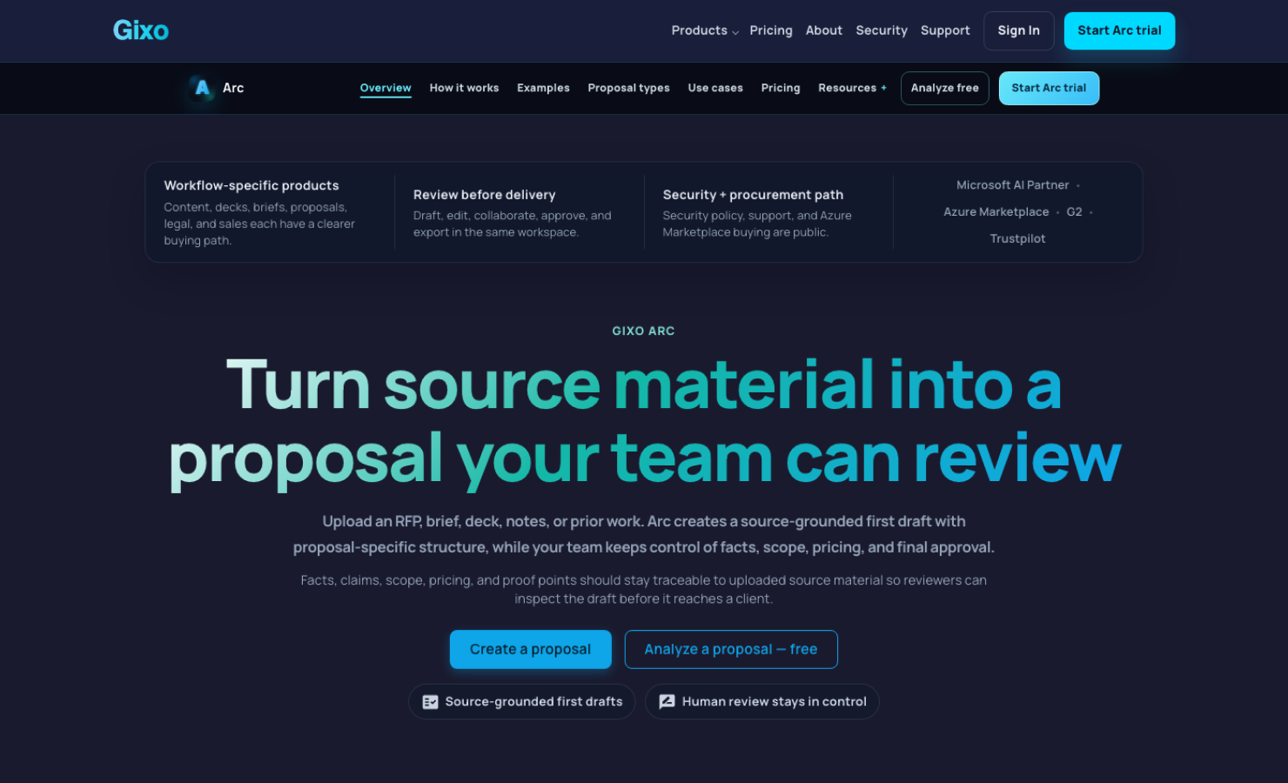Start Arc trial from the top header

1119,30
